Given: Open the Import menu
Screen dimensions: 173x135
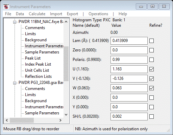Looking at the screenshot, I should pos(56,14).
